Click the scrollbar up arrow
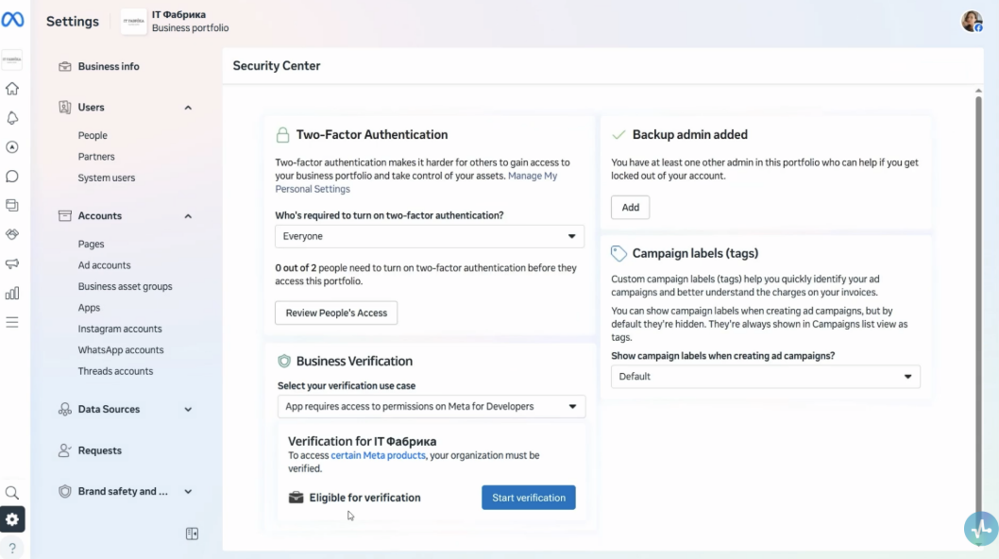Image resolution: width=999 pixels, height=559 pixels. pyautogui.click(x=978, y=92)
